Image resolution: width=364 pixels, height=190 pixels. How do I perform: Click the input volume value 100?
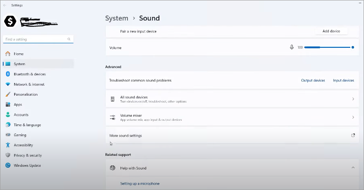(300, 47)
